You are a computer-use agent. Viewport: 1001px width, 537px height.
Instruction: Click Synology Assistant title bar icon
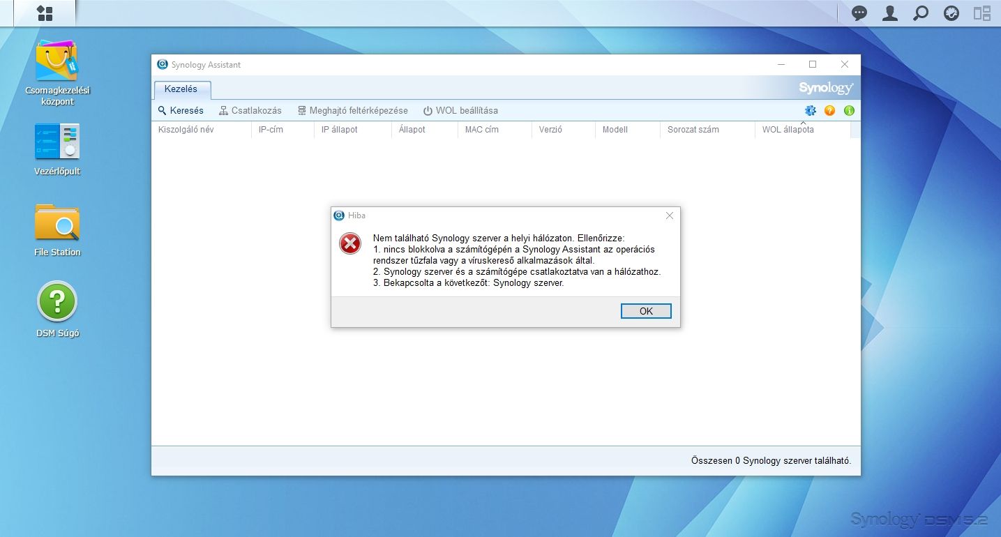(x=163, y=64)
